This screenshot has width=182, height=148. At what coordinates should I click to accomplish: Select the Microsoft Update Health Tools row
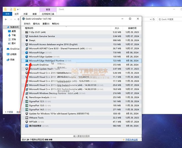coord(81,69)
